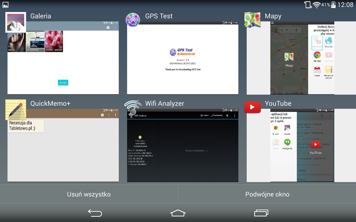Tap the Podwójne okno button
The width and height of the screenshot is (356, 222).
[x=267, y=194]
